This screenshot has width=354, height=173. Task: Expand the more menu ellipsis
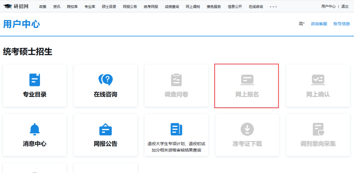tap(273, 7)
